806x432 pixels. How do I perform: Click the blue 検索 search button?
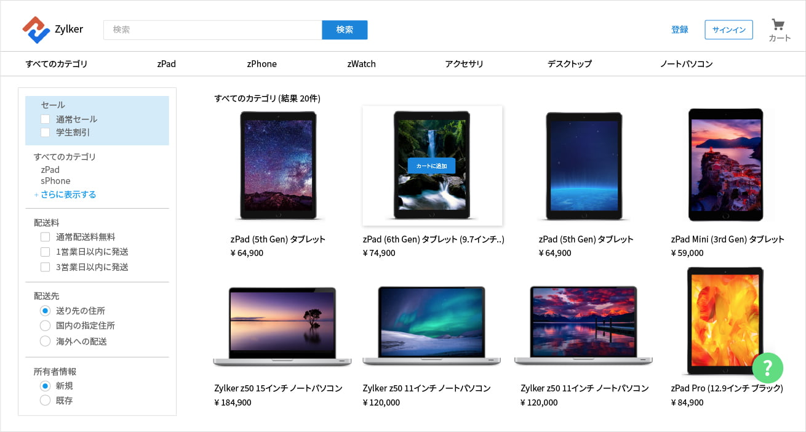(x=345, y=30)
